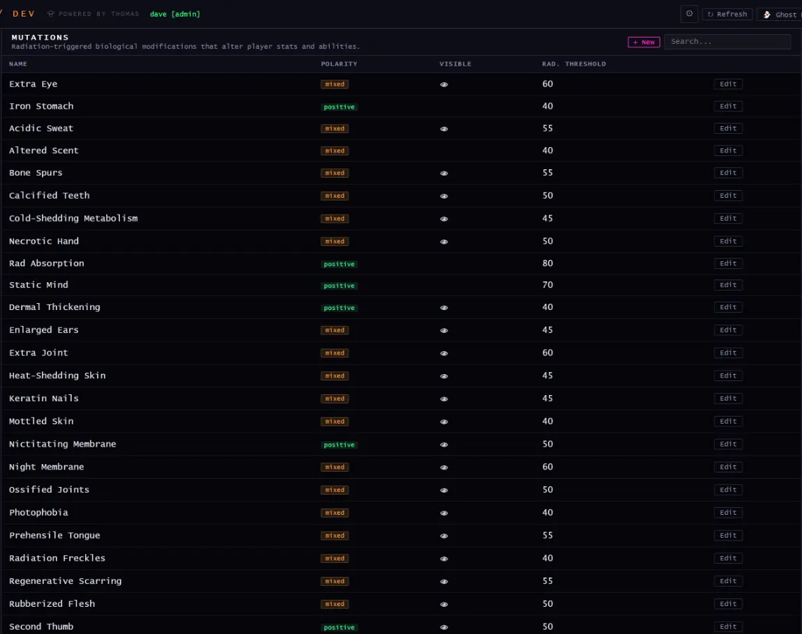Select the Prehensile Tongue name cell
This screenshot has width=802, height=634.
tap(54, 535)
